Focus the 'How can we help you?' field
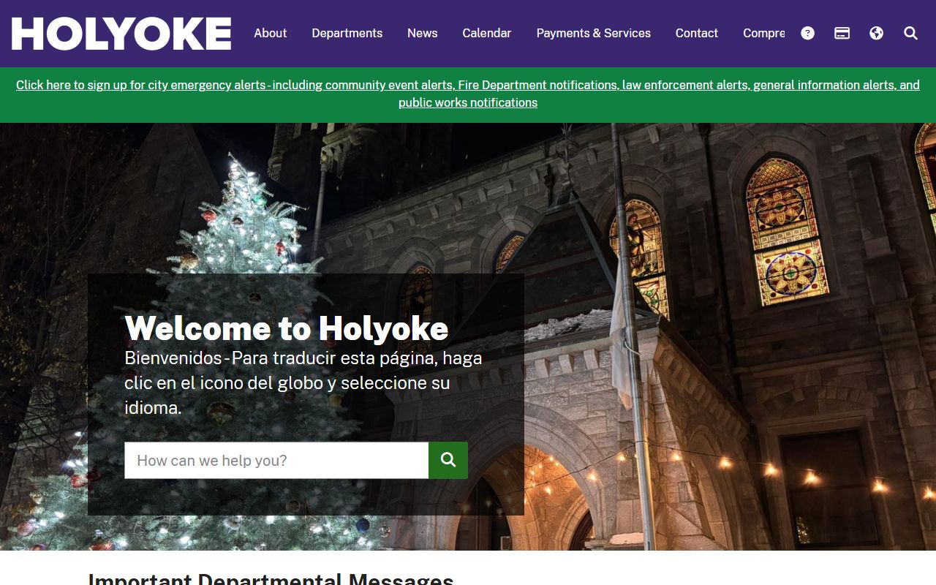The width and height of the screenshot is (936, 585). pyautogui.click(x=276, y=460)
